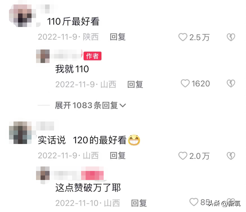Dislike the "110斤最好看" comment

click(x=231, y=37)
